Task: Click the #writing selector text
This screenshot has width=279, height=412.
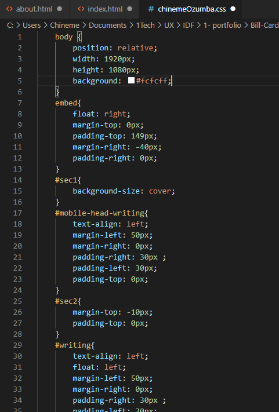Action: click(x=73, y=345)
